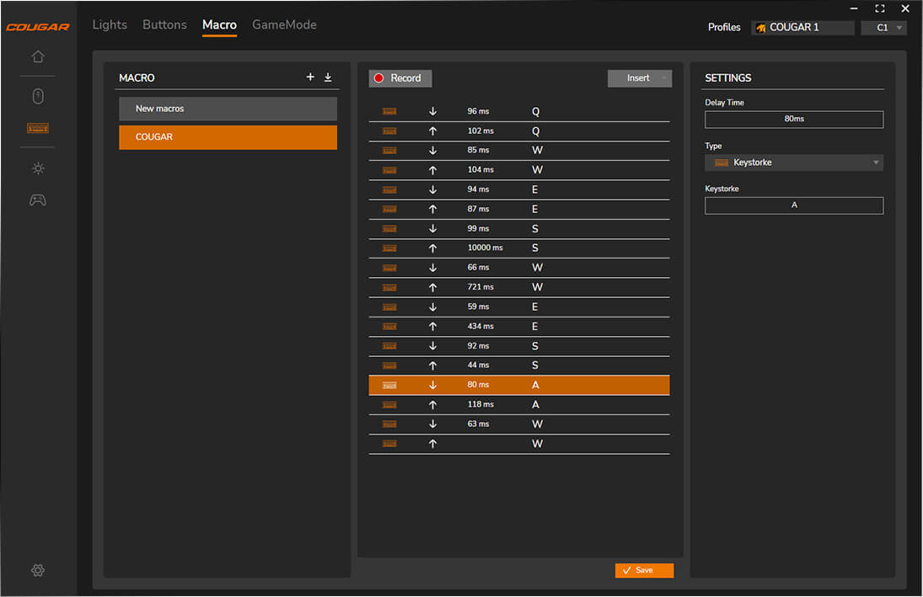Click the COUGAR logo
This screenshot has width=923, height=597.
38,27
